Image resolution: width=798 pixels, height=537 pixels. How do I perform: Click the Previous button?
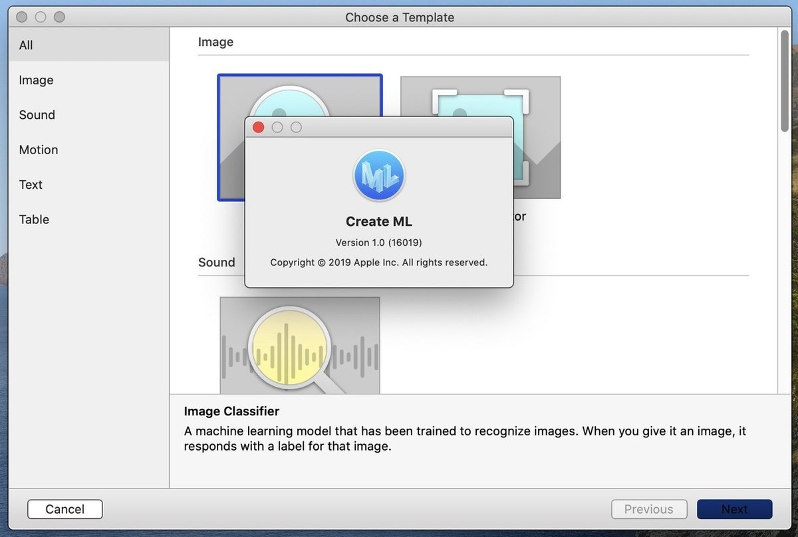649,509
